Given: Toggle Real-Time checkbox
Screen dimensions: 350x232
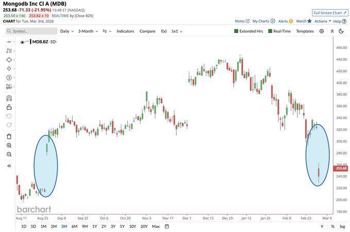Looking at the screenshot, I should click(279, 31).
